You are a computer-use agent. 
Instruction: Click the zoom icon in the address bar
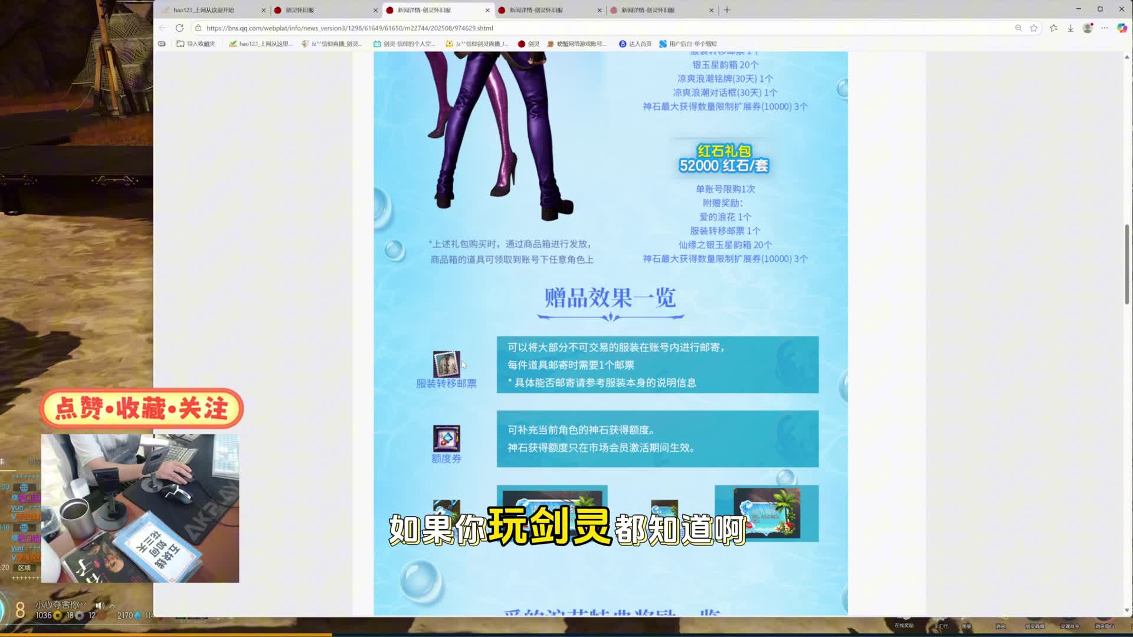(x=1019, y=28)
